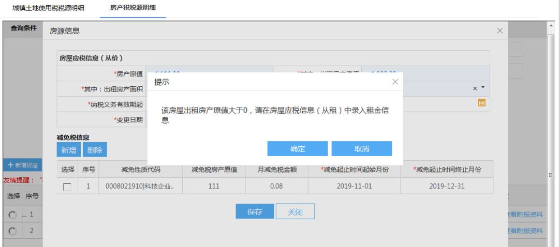Click the 减免性质代码 column header

[140, 169]
